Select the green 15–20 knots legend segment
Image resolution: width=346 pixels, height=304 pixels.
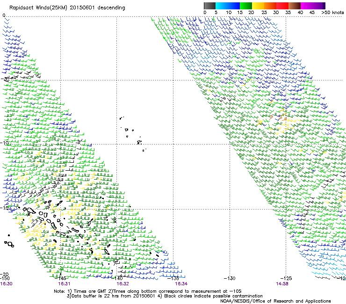pyautogui.click(x=246, y=6)
